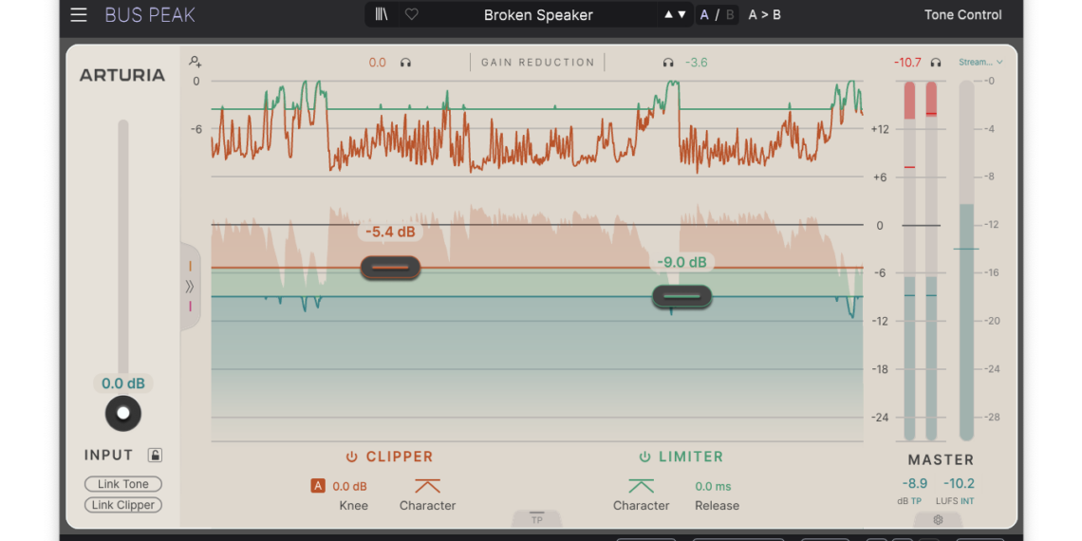Open the hamburger main menu
The image size is (1082, 541).
(79, 14)
